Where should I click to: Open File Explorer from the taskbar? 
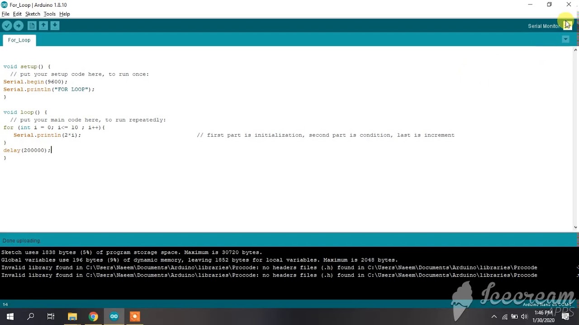pyautogui.click(x=72, y=316)
